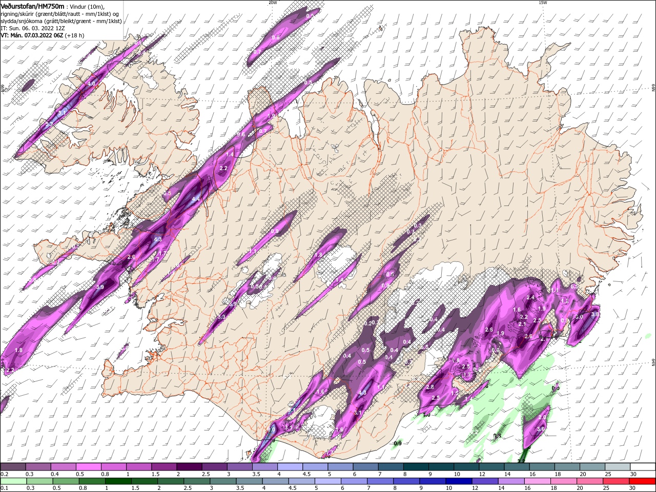
Task: Click the 20W longitude label
Action: 273,3
